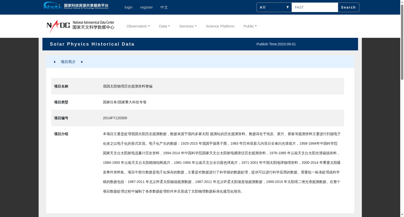Viewport: 404px width, 217px height.
Task: Click the NADC National Astronomical Data Center logo
Action: [x=81, y=26]
